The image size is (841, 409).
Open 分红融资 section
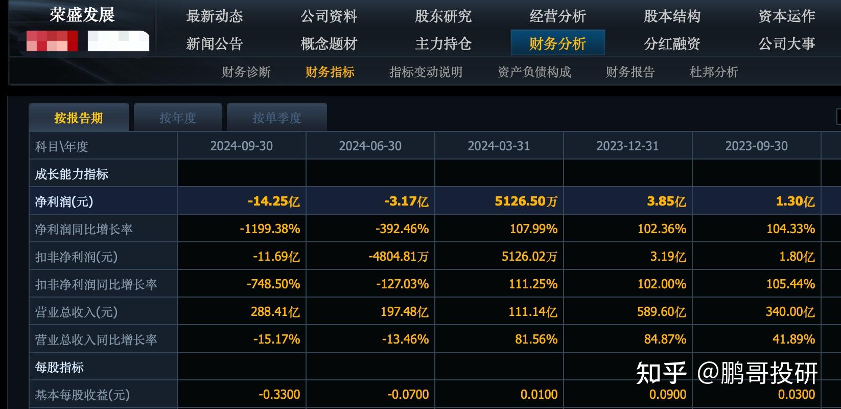(672, 44)
